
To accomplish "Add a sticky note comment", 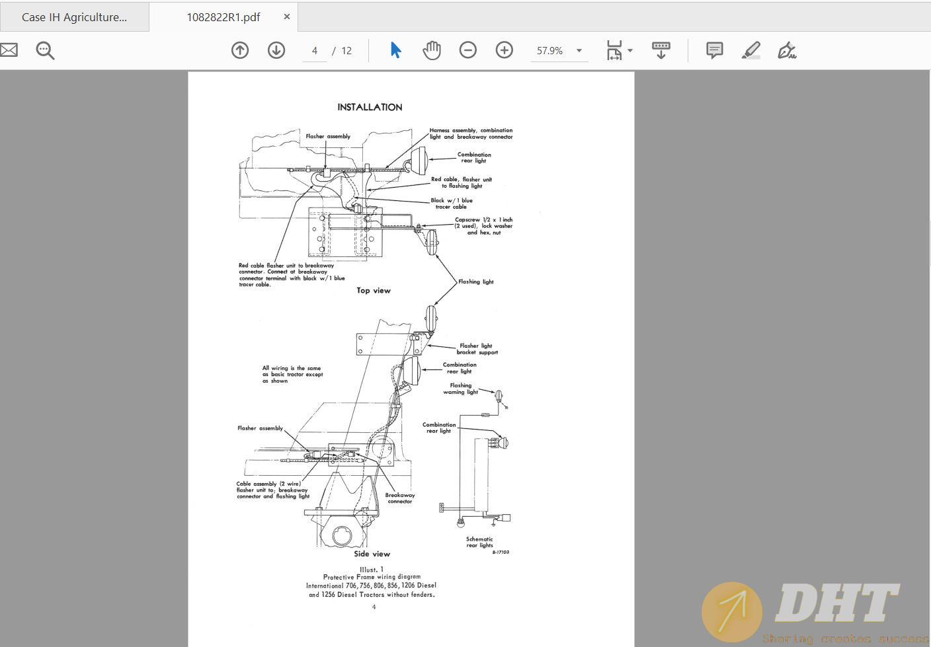I will tap(715, 50).
